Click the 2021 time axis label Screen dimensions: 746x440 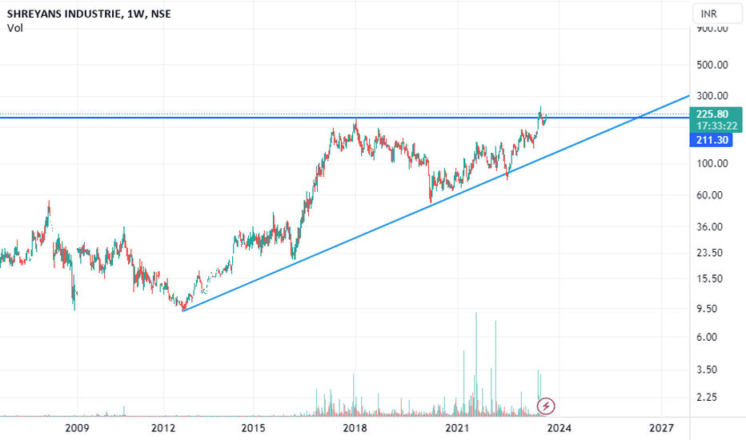point(457,428)
